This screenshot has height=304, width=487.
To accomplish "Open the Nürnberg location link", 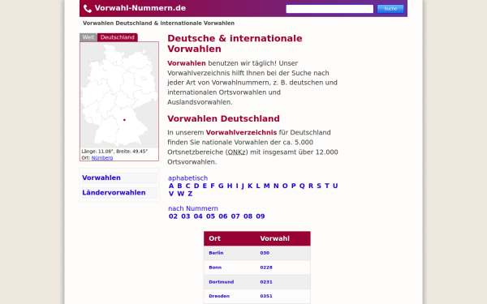I will (x=102, y=158).
